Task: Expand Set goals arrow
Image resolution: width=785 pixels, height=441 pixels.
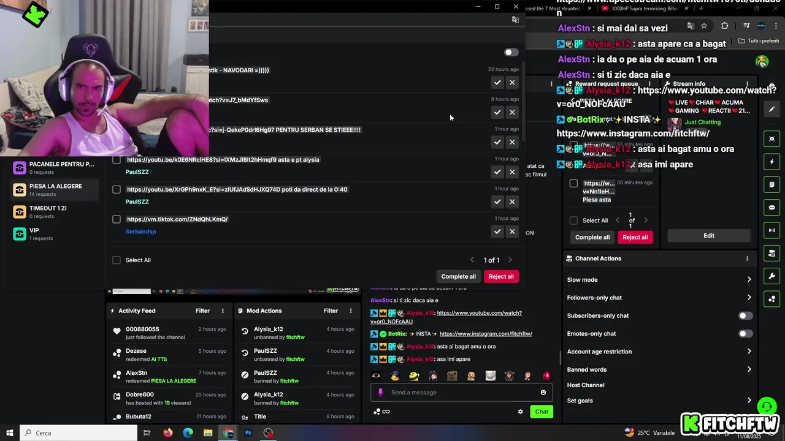Action: click(749, 401)
